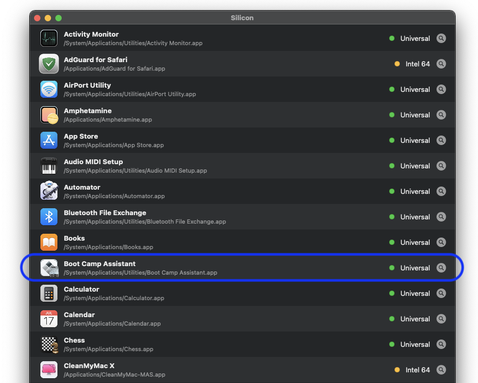Click the CleanMyMac X name
478x383 pixels.
pyautogui.click(x=89, y=365)
